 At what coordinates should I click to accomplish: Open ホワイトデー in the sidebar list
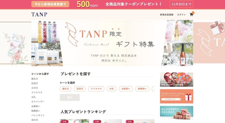(38, 102)
